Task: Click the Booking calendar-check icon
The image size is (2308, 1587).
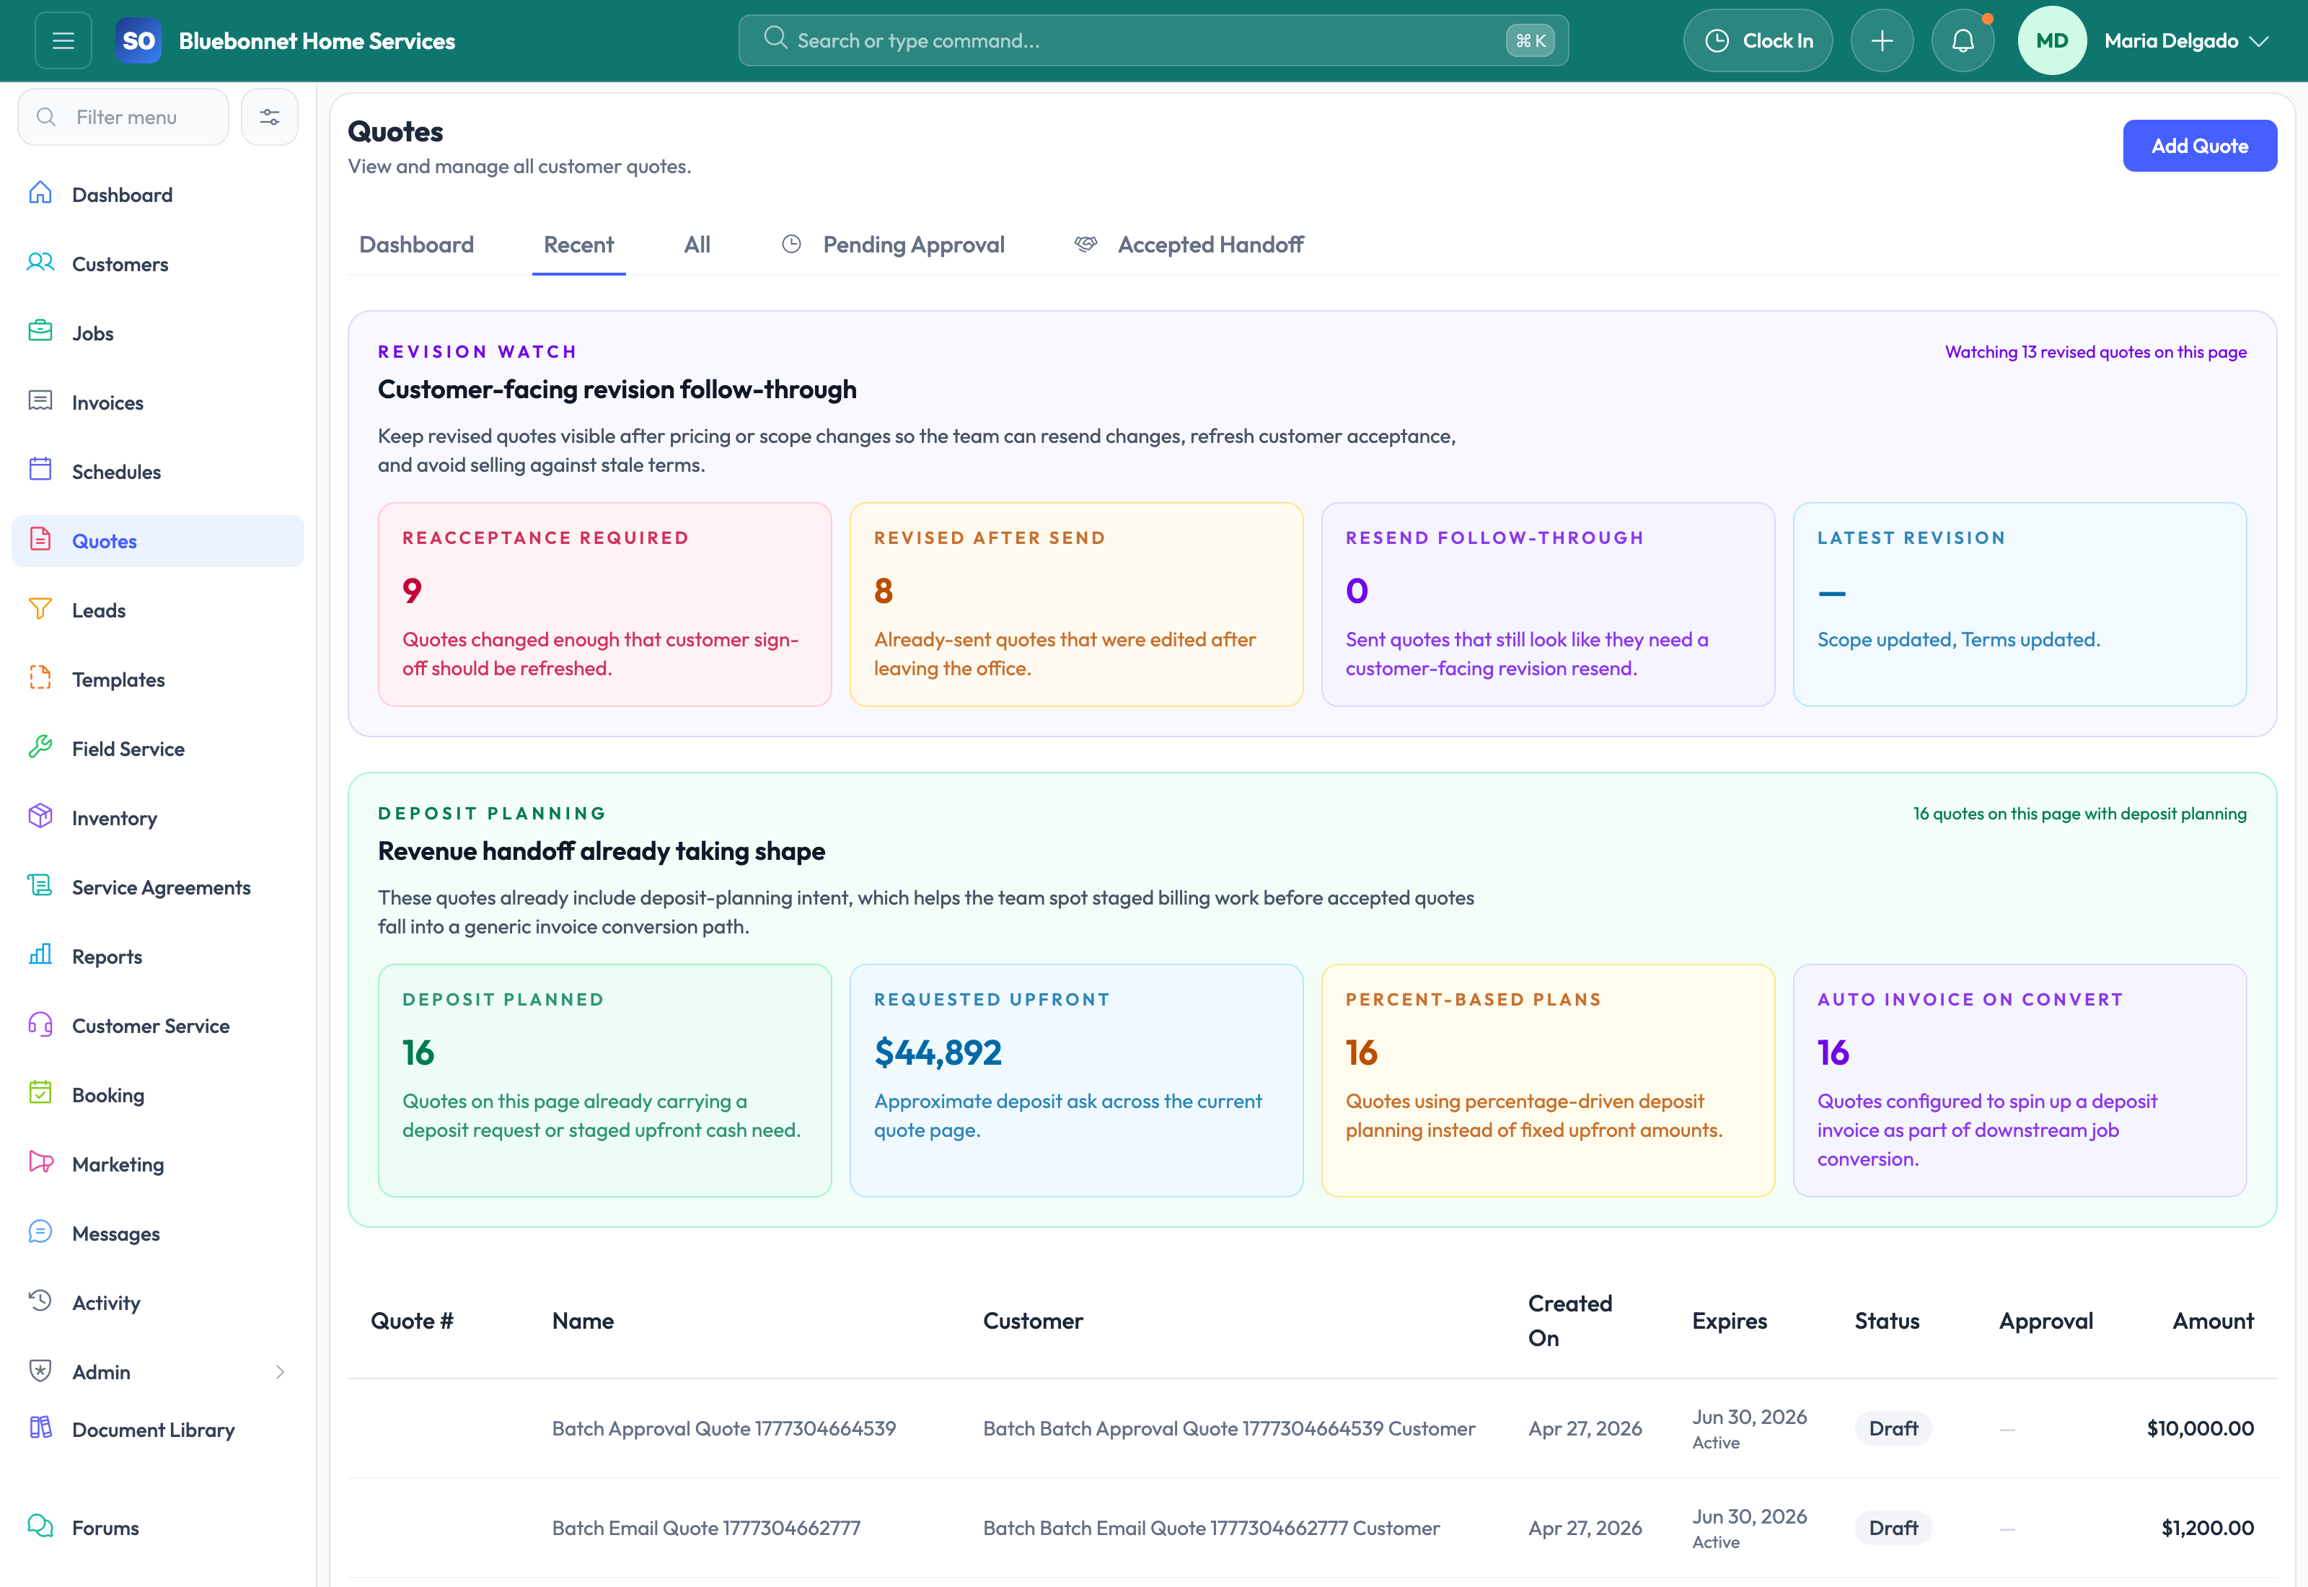Action: tap(41, 1093)
